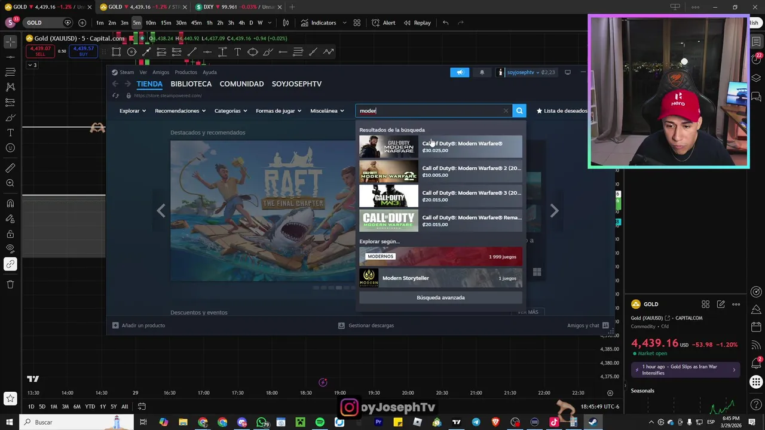765x430 pixels.
Task: Show previous featured game with left carousel arrow
Action: (161, 210)
